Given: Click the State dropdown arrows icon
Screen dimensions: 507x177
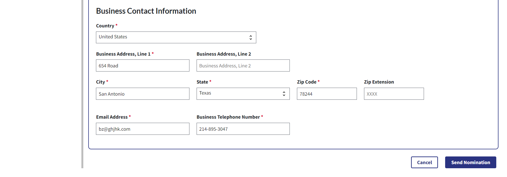Looking at the screenshot, I should (x=284, y=94).
